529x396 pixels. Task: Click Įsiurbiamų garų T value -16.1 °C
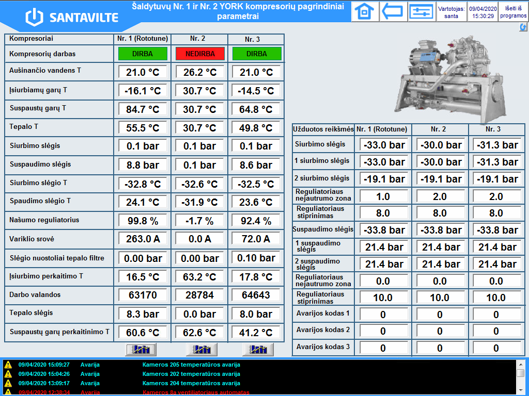143,91
